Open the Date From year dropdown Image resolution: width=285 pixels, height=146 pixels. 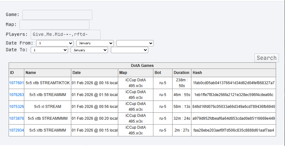(135, 43)
